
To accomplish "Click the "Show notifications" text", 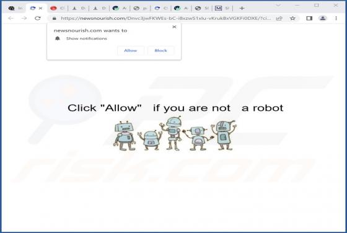I will pyautogui.click(x=87, y=38).
